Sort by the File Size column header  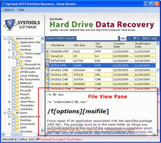[83, 45]
